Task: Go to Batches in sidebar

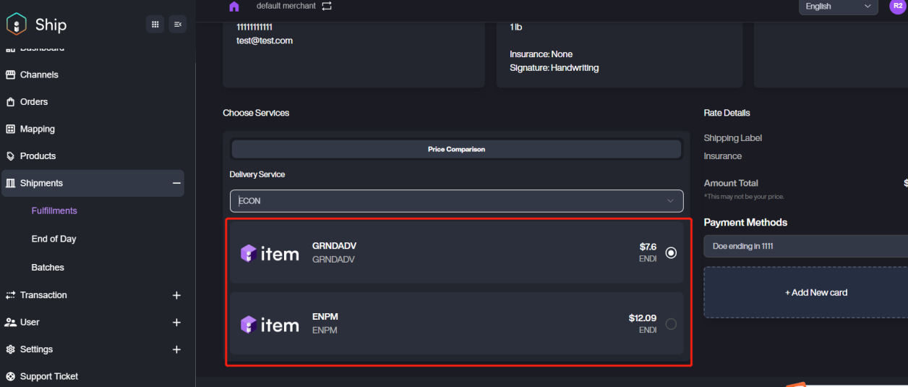Action: click(48, 268)
